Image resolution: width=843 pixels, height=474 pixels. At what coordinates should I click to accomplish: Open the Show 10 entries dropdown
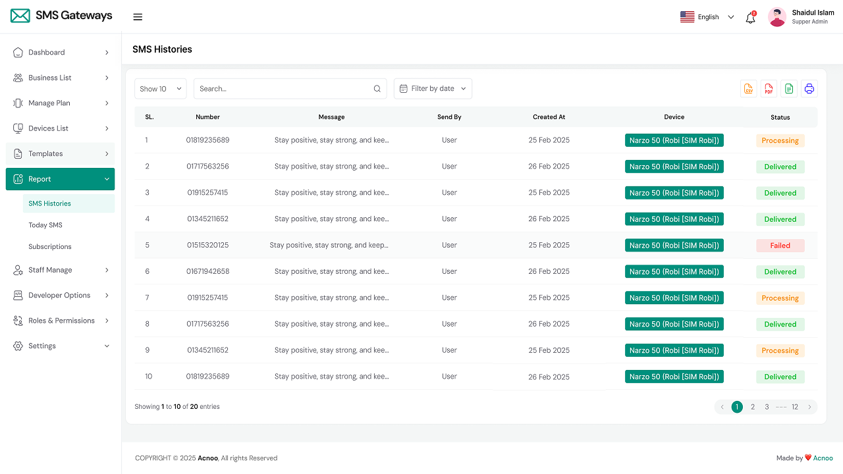161,89
